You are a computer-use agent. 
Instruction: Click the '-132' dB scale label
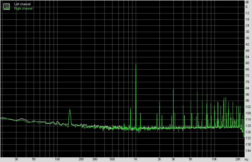tap(248, 138)
